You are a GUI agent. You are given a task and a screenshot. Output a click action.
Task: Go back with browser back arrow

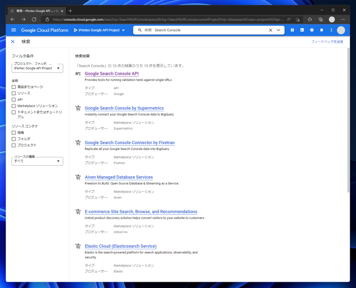pos(13,19)
